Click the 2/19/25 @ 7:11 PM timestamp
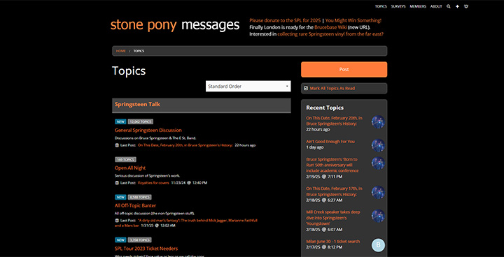Screen dimensions: 504x257 (324, 177)
